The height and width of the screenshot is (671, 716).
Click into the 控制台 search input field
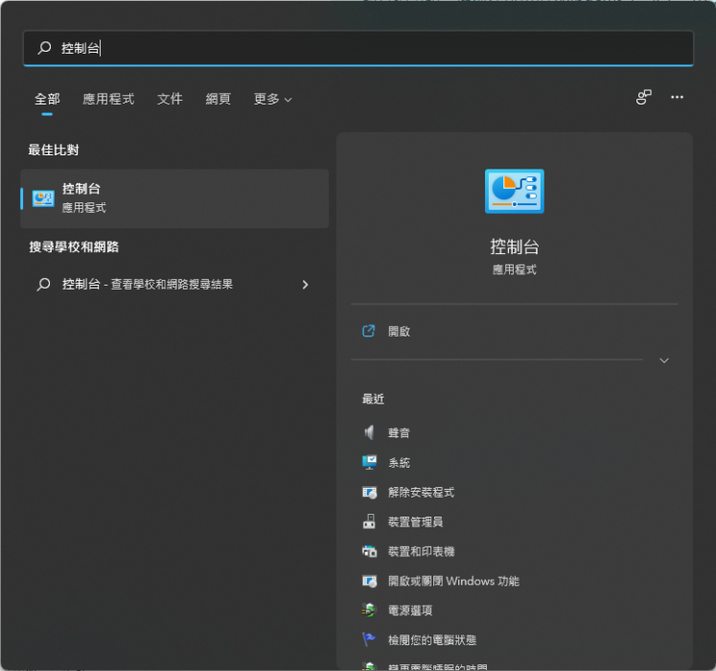coord(358,48)
